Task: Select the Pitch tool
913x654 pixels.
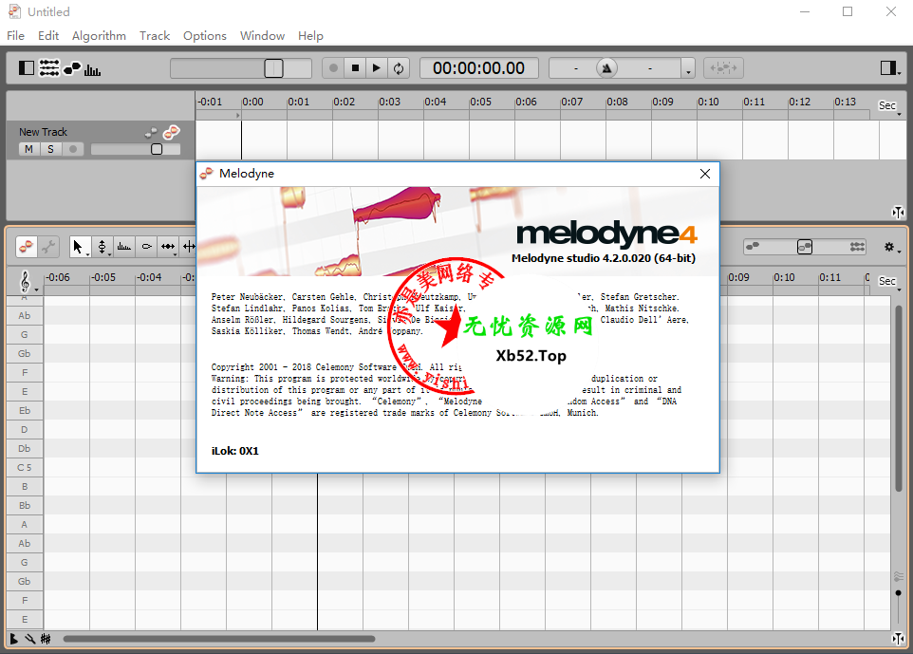Action: 102,247
